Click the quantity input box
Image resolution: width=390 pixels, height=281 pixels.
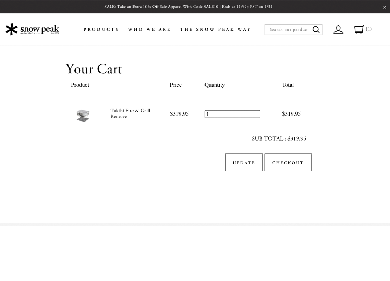click(232, 114)
